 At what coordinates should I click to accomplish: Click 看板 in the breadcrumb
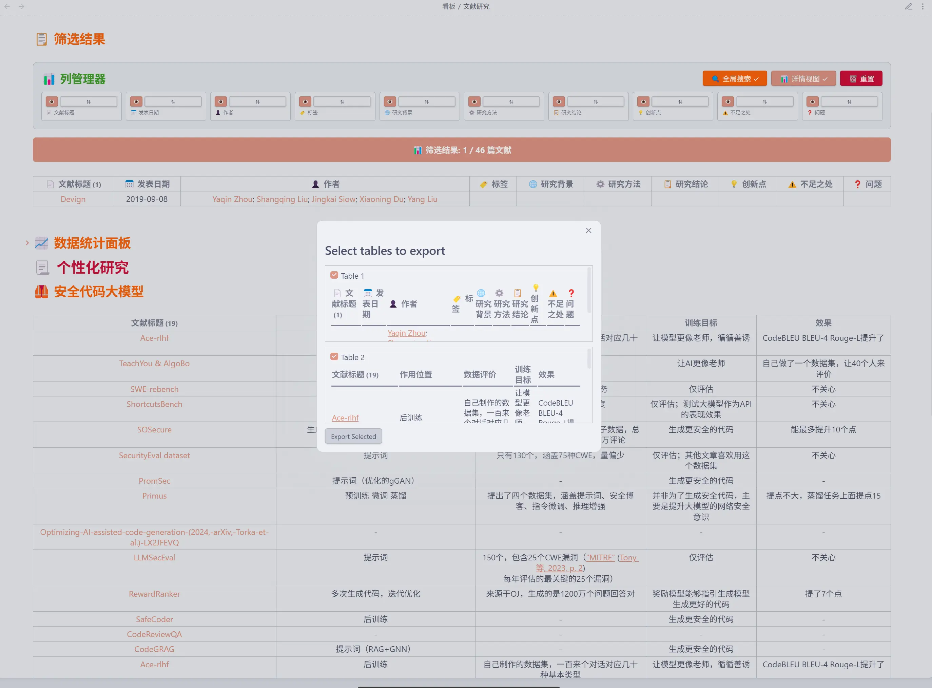point(448,6)
